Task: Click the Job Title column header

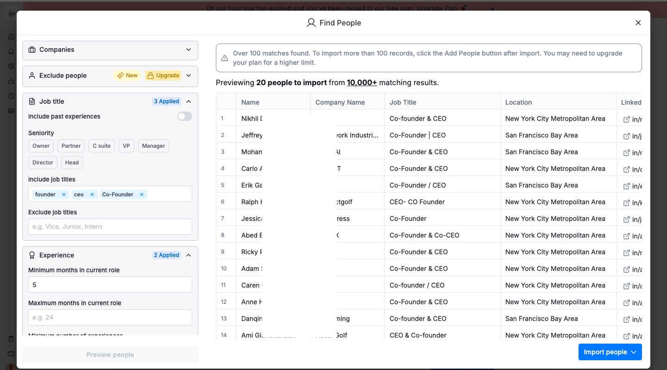Action: click(x=403, y=102)
